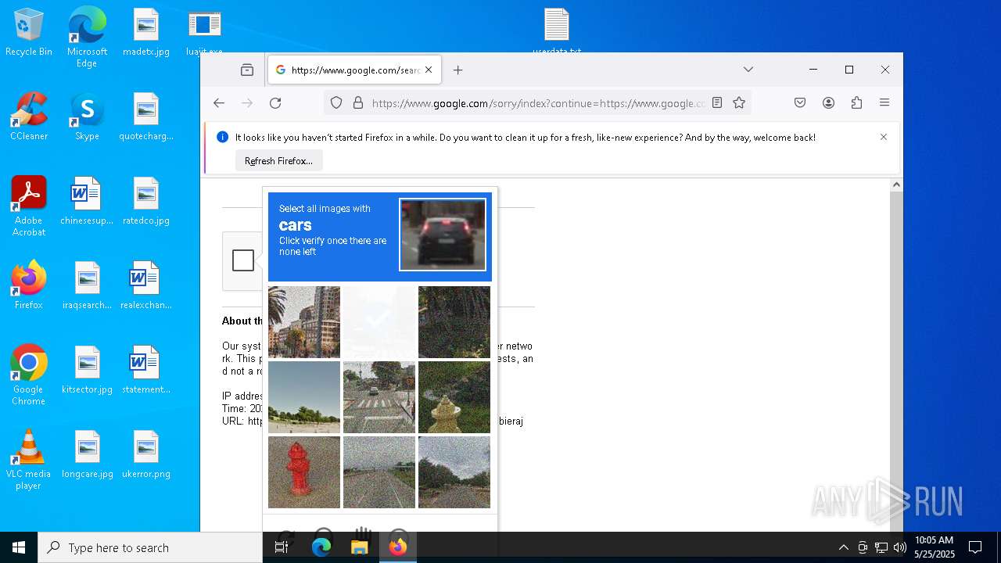The image size is (1001, 563).
Task: Check the I'm not a robot checkbox
Action: pos(243,260)
